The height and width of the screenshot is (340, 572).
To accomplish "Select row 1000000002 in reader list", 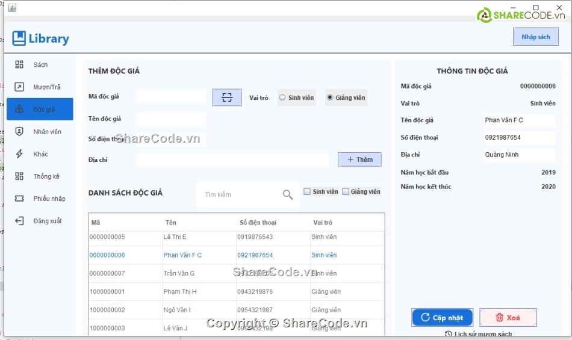I will (x=237, y=310).
